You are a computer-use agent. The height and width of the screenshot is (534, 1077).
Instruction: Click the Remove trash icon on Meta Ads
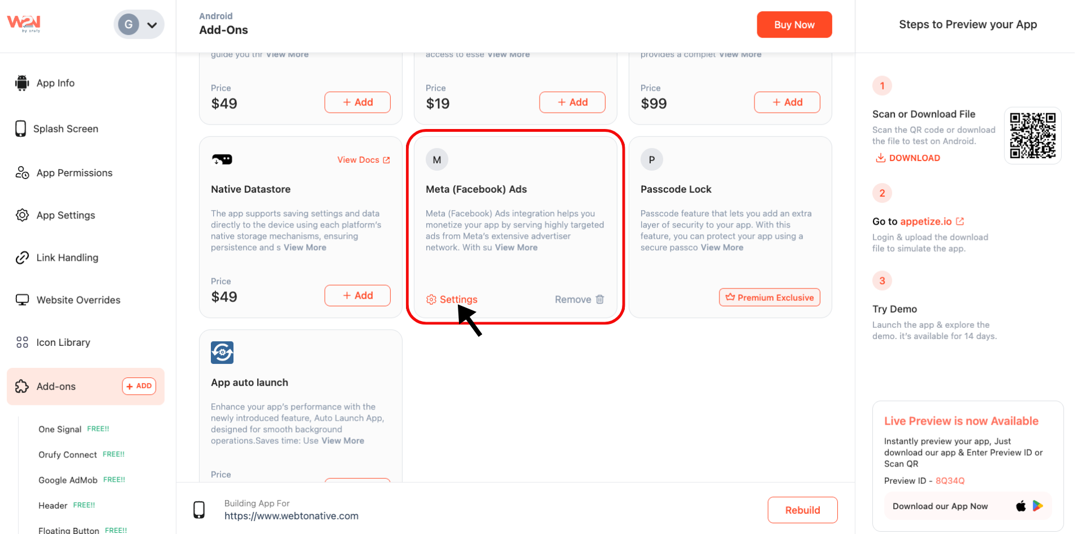point(600,300)
